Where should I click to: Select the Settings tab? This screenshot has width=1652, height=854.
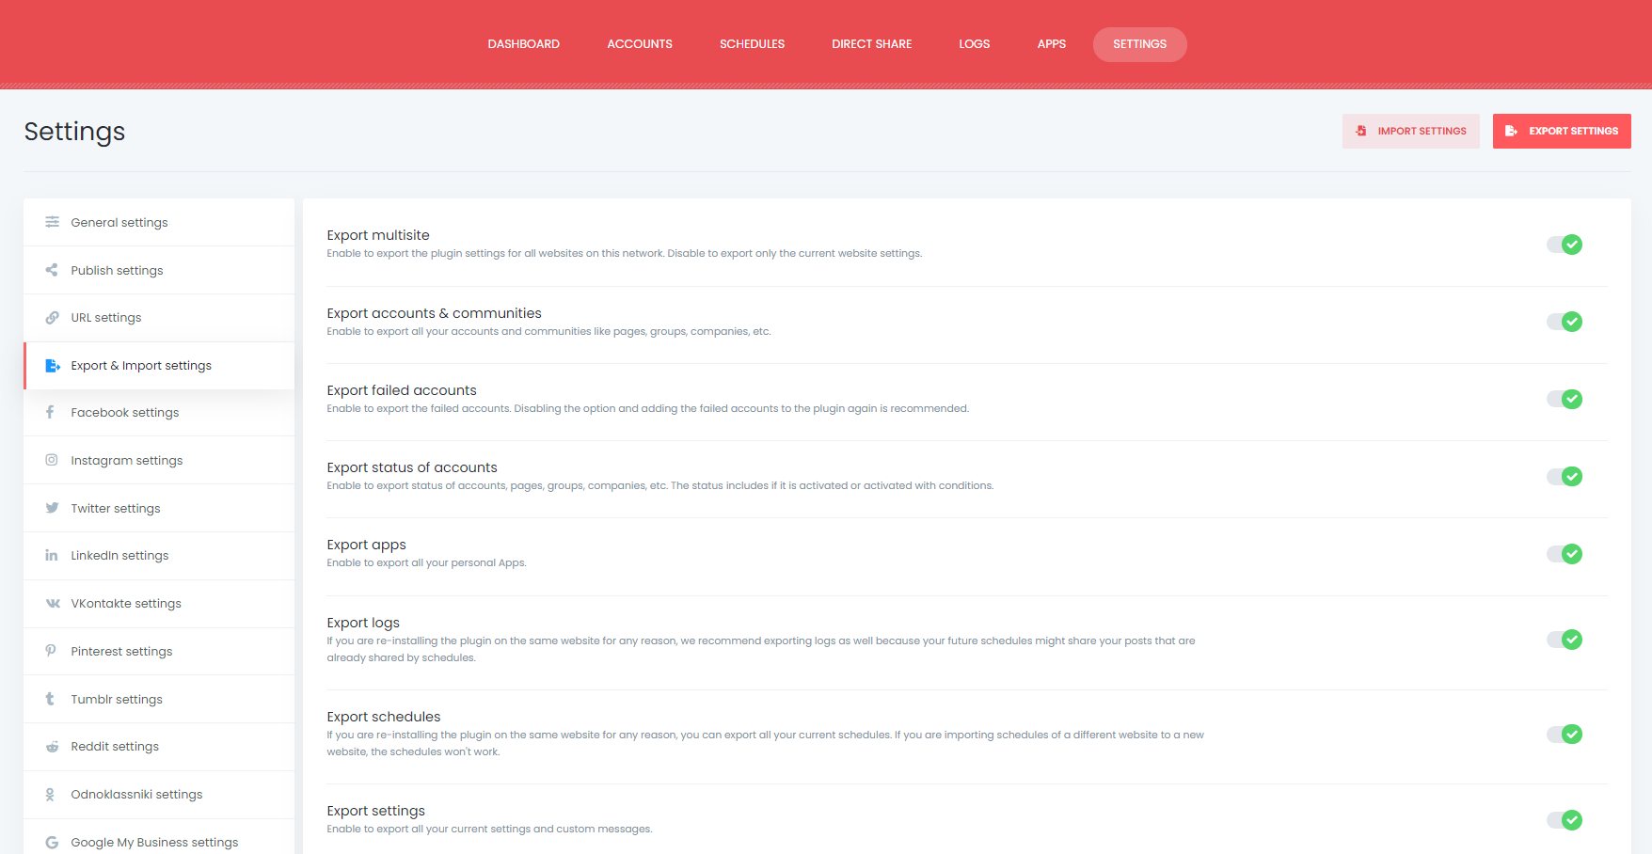[1140, 44]
